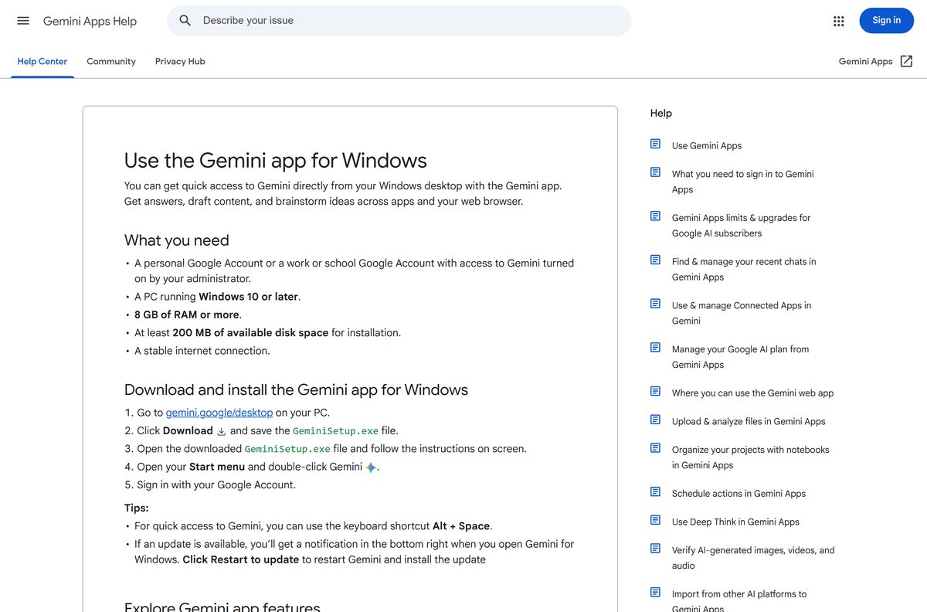Viewport: 927px width, 612px height.
Task: Open the hamburger main menu
Action: click(23, 21)
